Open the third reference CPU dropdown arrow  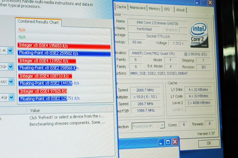[x=11, y=82]
